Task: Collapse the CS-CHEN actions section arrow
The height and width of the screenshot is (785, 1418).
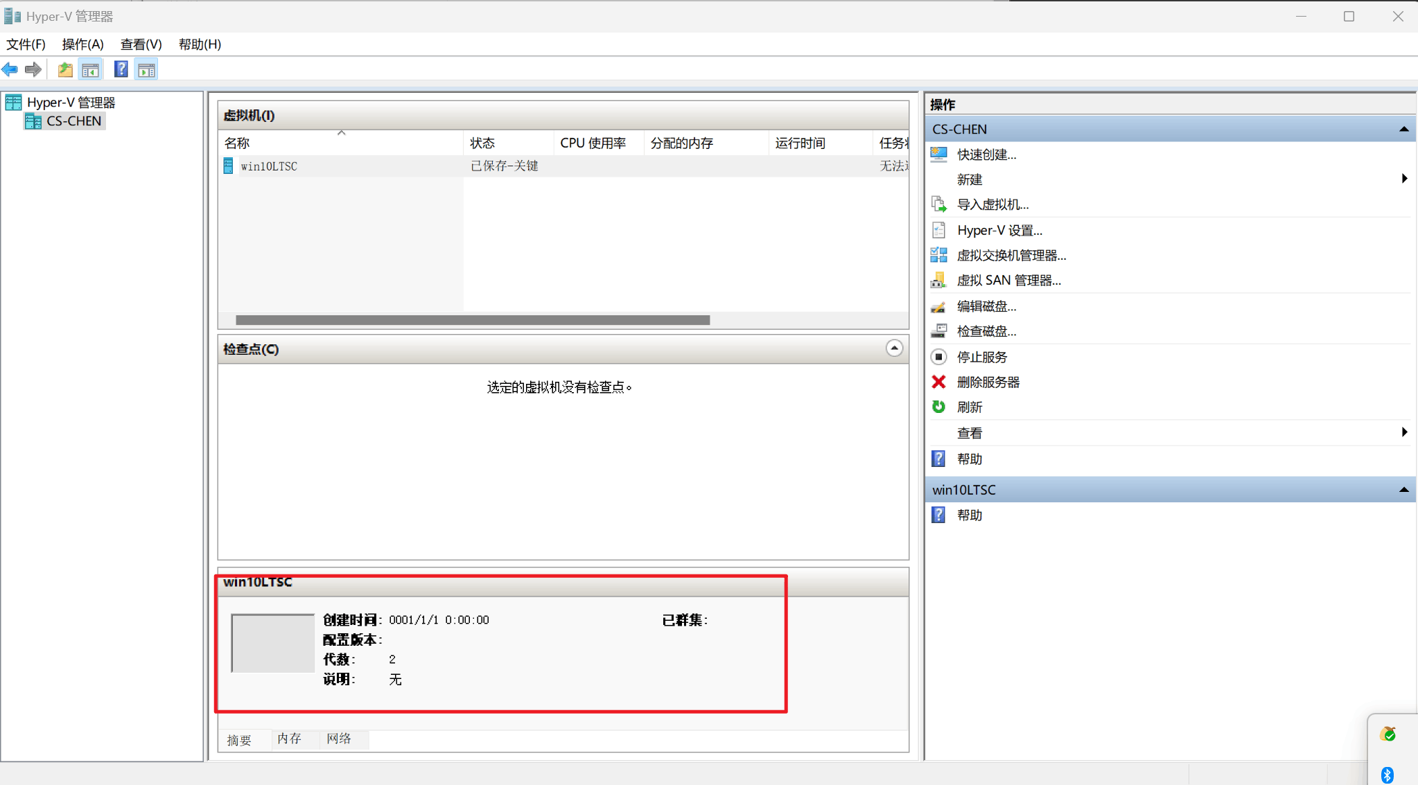Action: [x=1403, y=130]
